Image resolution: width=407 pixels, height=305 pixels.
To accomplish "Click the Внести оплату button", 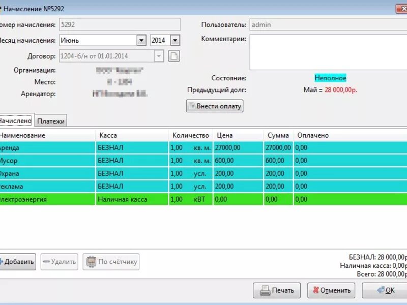I will pyautogui.click(x=215, y=106).
